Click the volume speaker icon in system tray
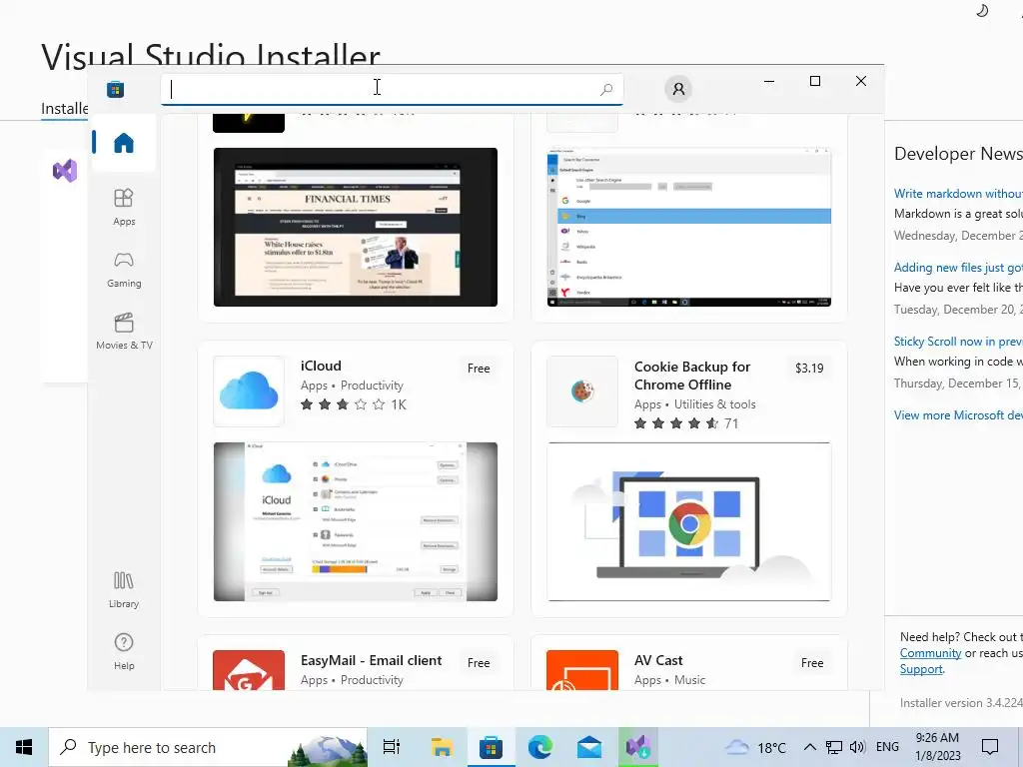Viewport: 1023px width, 767px height. 858,747
